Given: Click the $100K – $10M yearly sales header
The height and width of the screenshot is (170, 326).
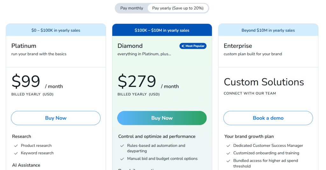Looking at the screenshot, I should pos(162,30).
